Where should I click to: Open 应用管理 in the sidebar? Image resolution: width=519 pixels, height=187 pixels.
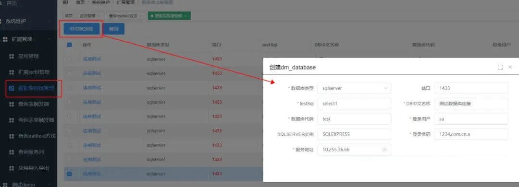28,56
